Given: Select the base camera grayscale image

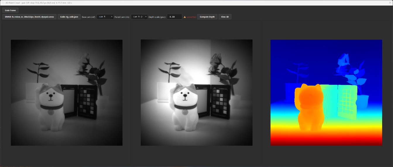Looking at the screenshot, I should coord(67,93).
